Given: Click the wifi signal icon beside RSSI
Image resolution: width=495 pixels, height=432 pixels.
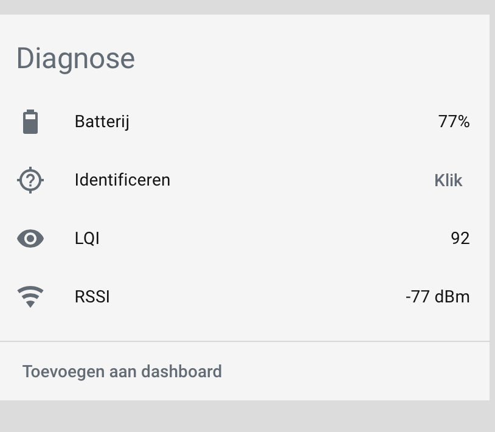Looking at the screenshot, I should click(x=30, y=296).
